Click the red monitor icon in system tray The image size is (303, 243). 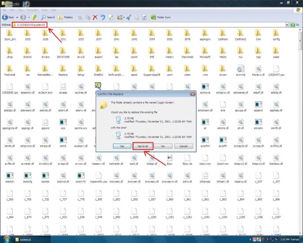(255, 240)
